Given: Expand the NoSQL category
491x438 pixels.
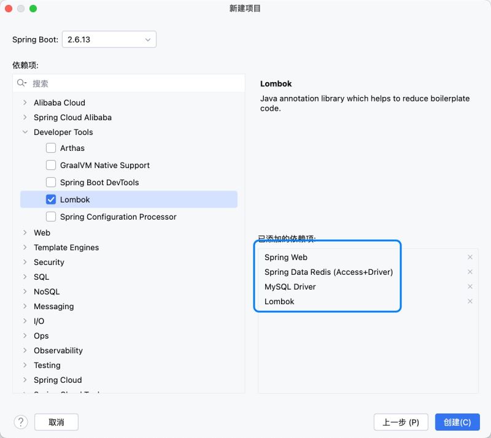Looking at the screenshot, I should [x=25, y=291].
